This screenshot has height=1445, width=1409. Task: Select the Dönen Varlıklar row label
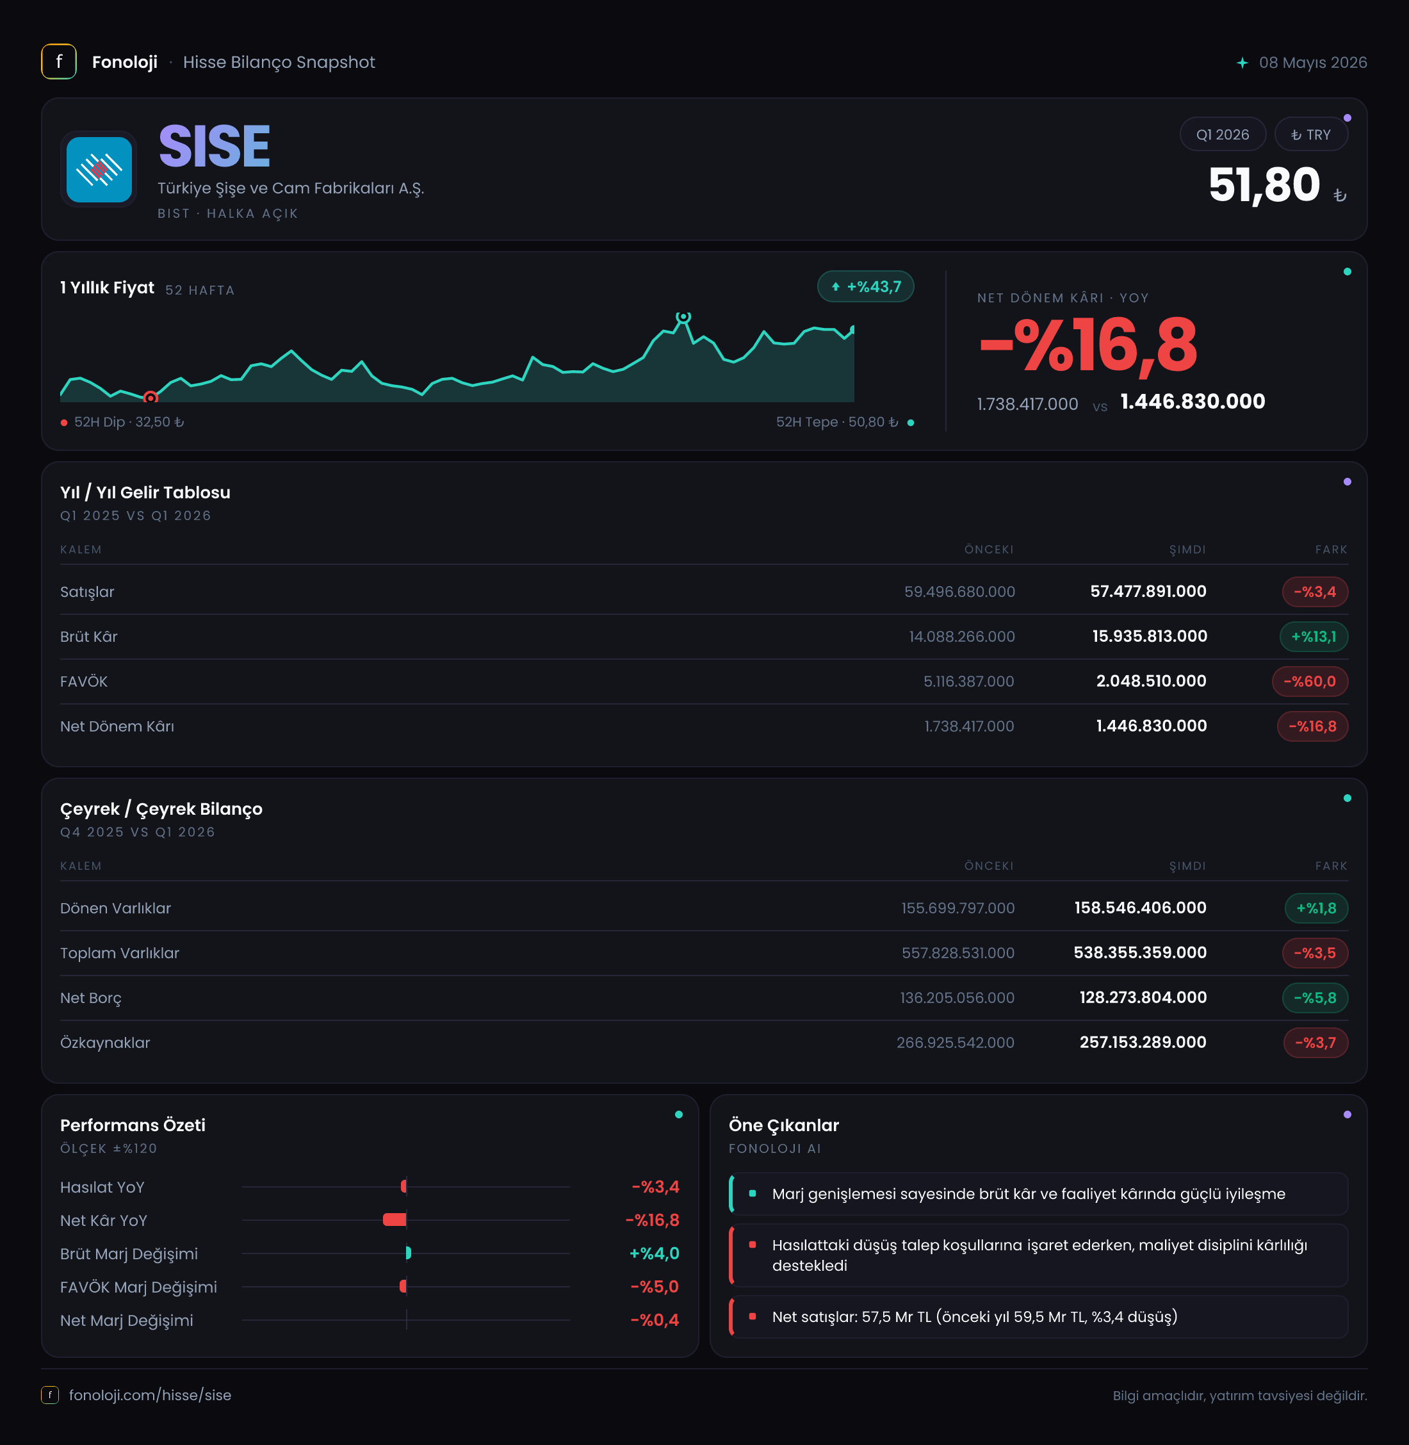tap(115, 908)
